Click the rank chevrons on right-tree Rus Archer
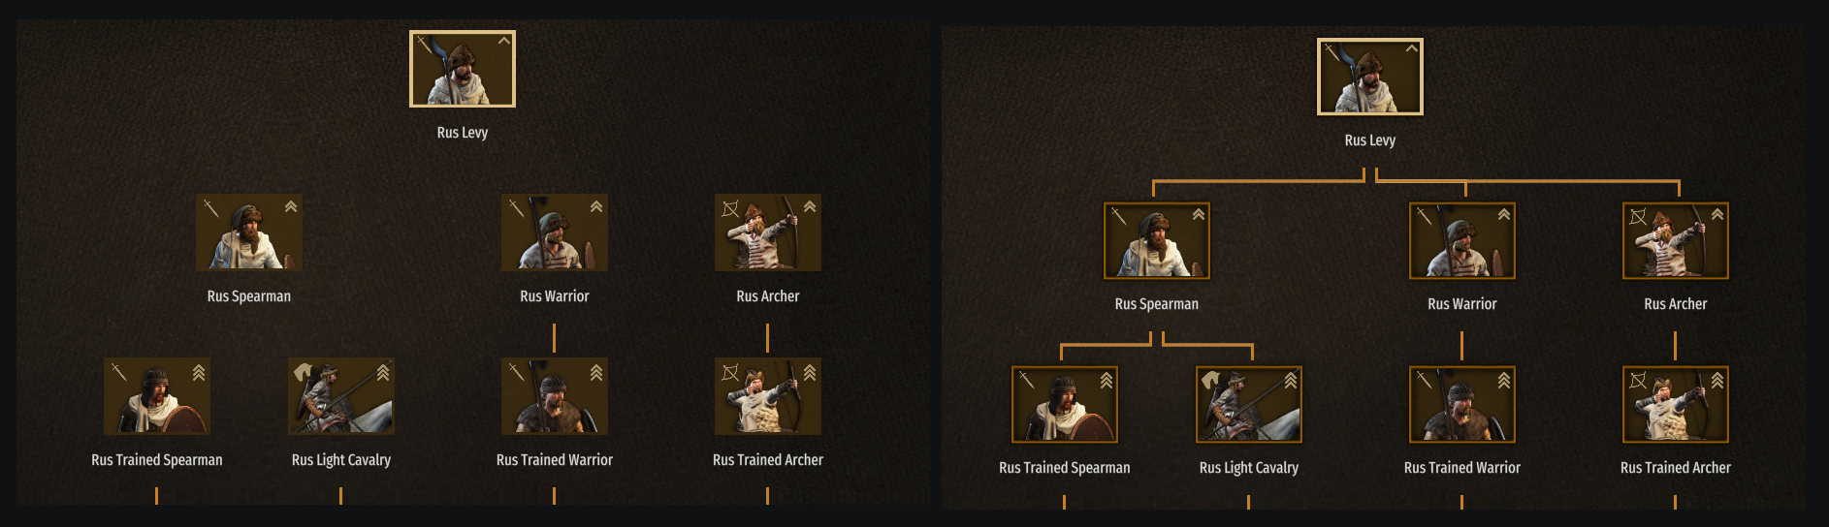 pos(1717,214)
